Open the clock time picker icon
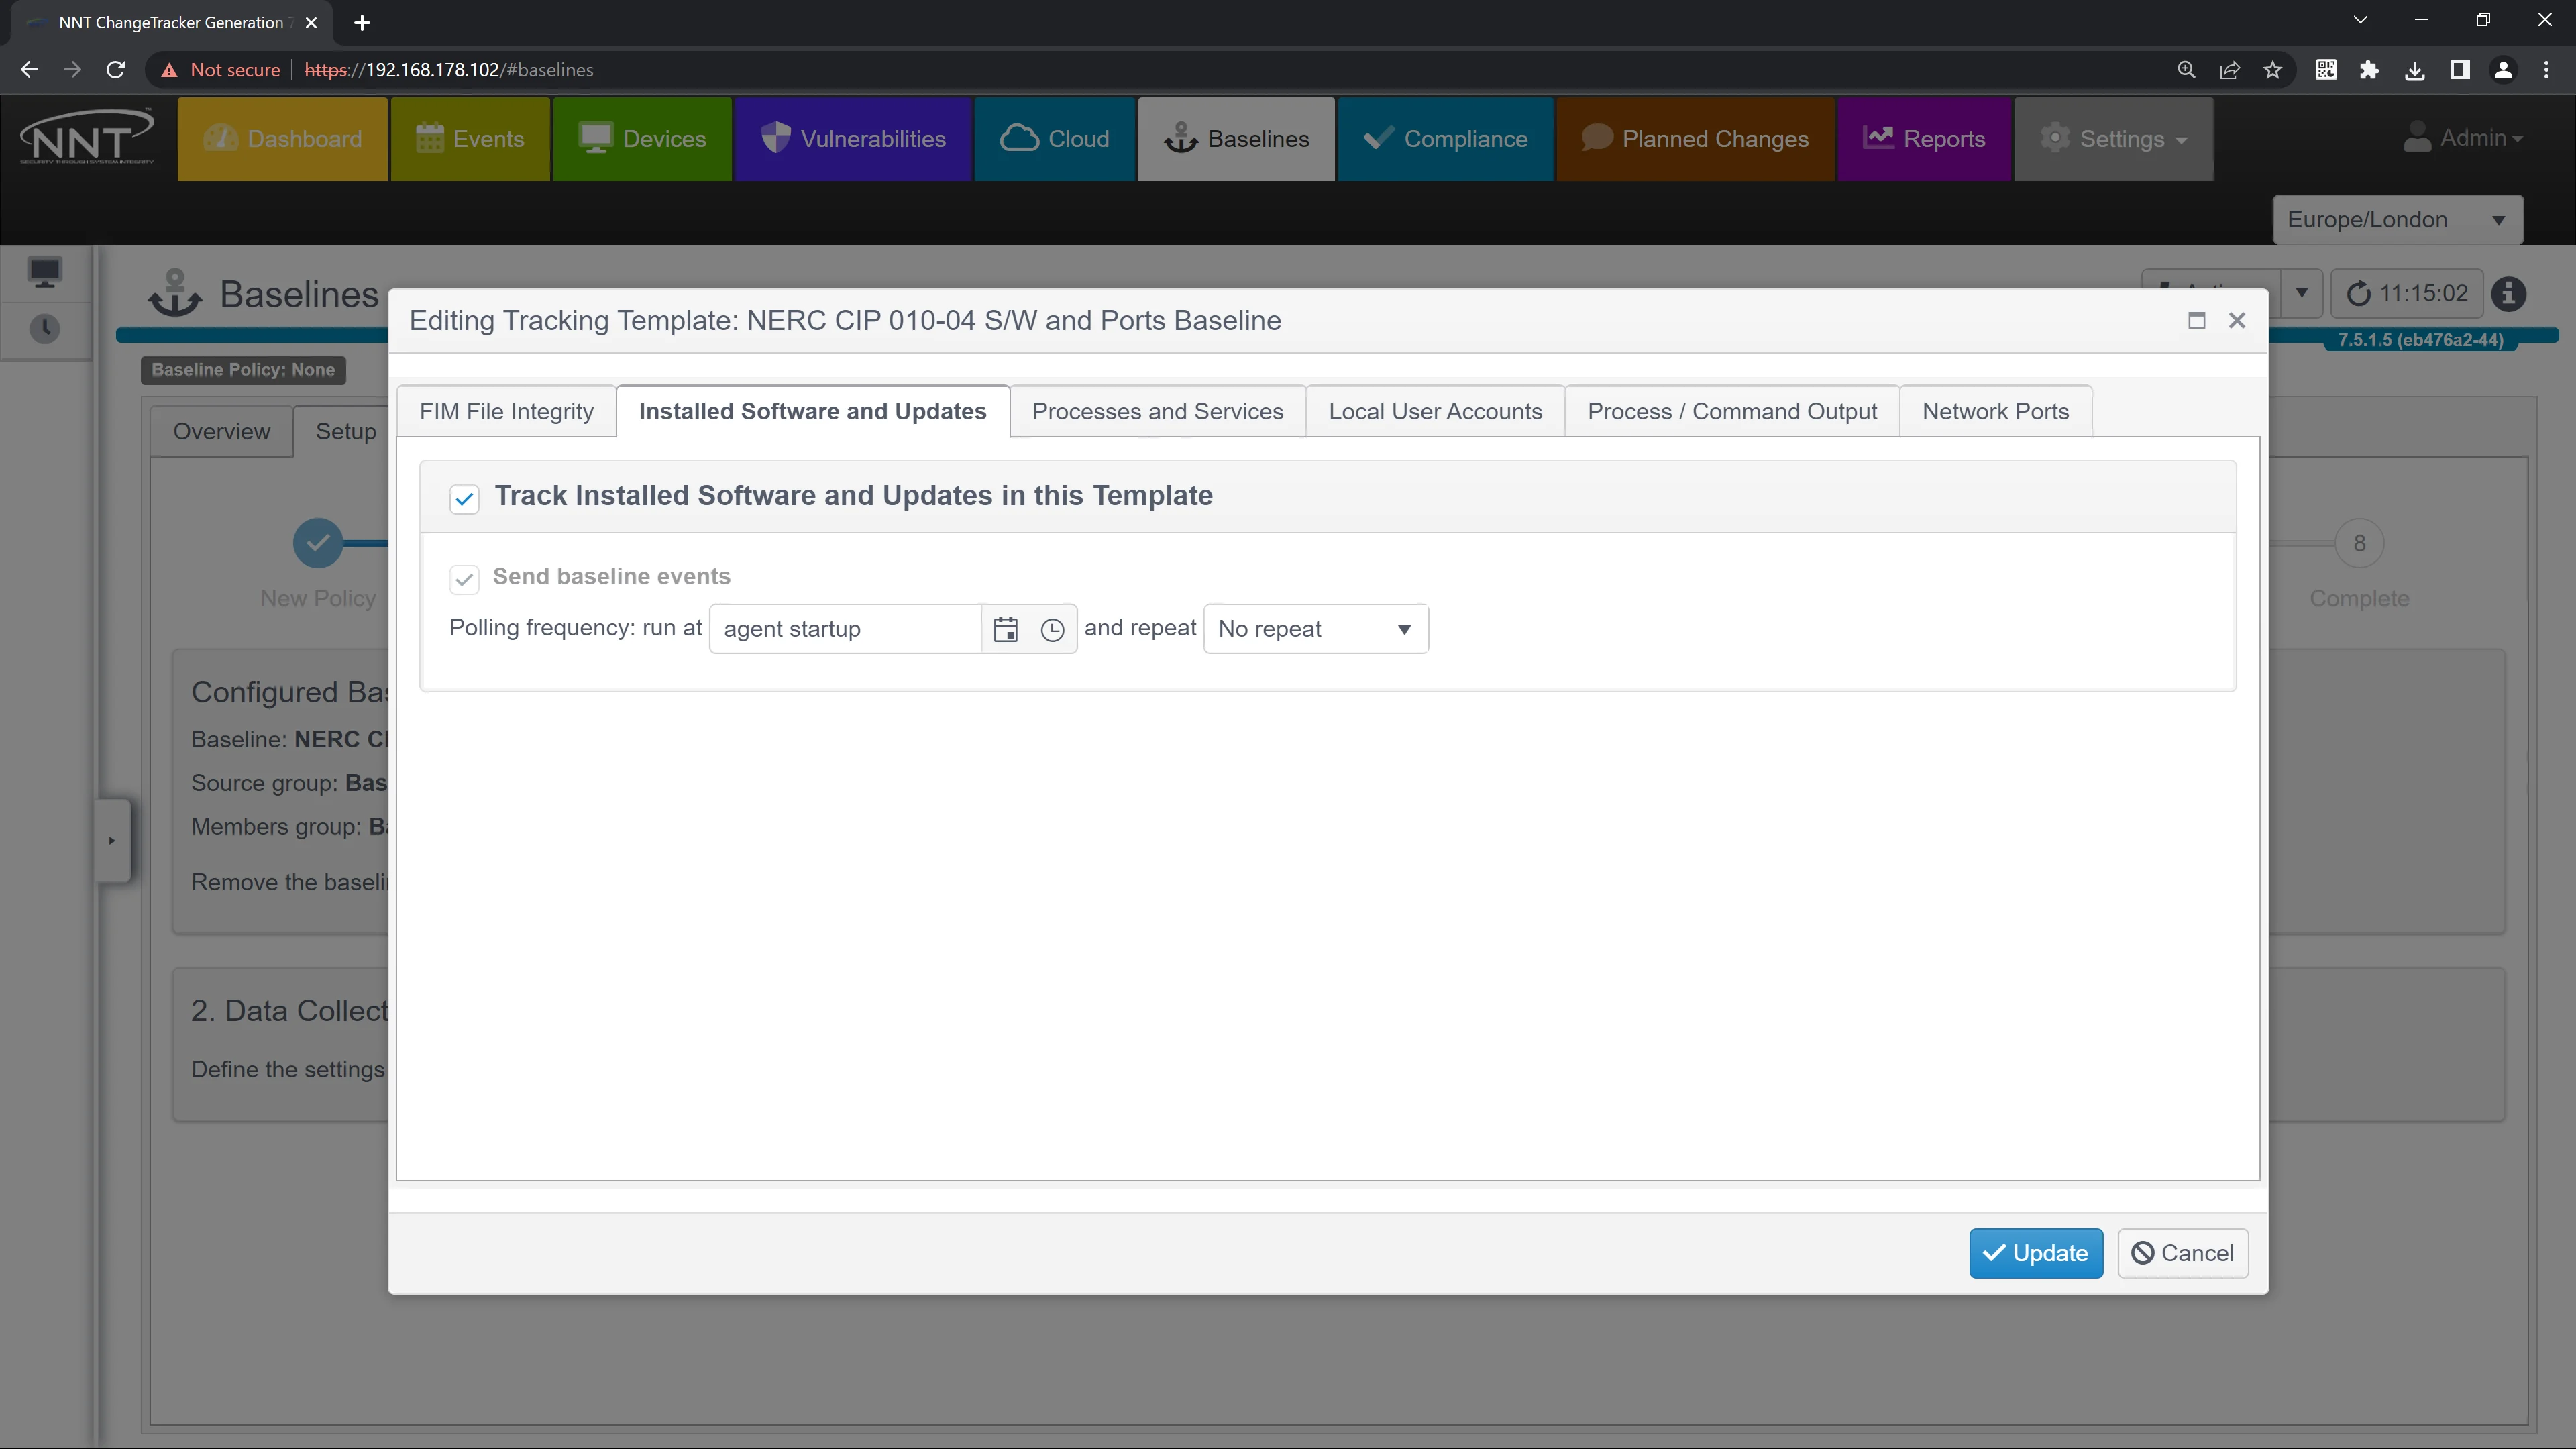The height and width of the screenshot is (1449, 2576). (x=1052, y=629)
